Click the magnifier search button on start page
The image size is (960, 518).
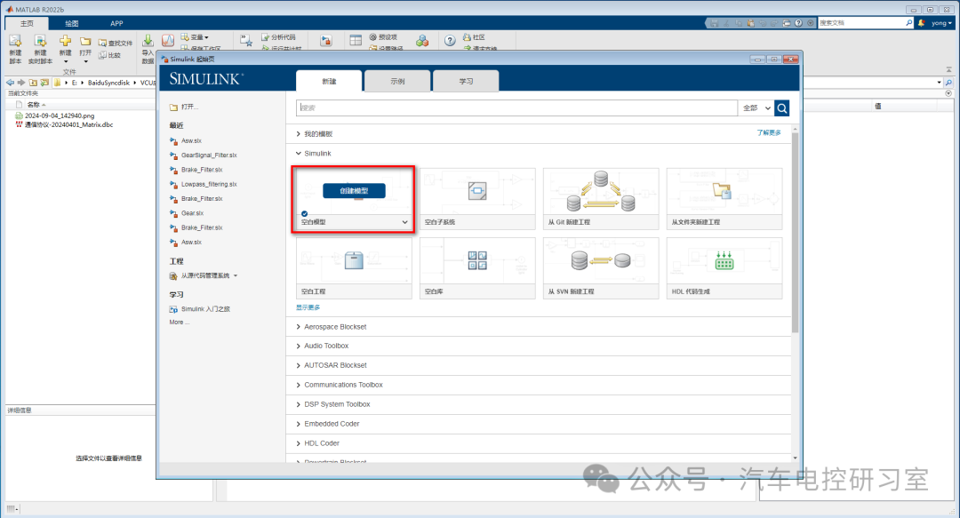[x=781, y=108]
